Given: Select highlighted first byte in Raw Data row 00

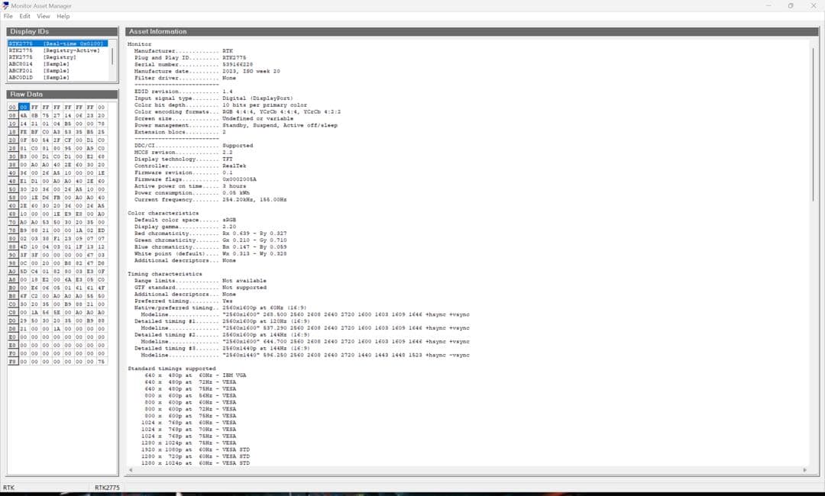Looking at the screenshot, I should (x=24, y=108).
